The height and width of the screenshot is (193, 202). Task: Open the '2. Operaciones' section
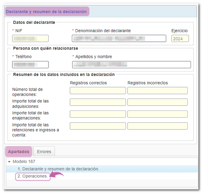click(x=33, y=176)
